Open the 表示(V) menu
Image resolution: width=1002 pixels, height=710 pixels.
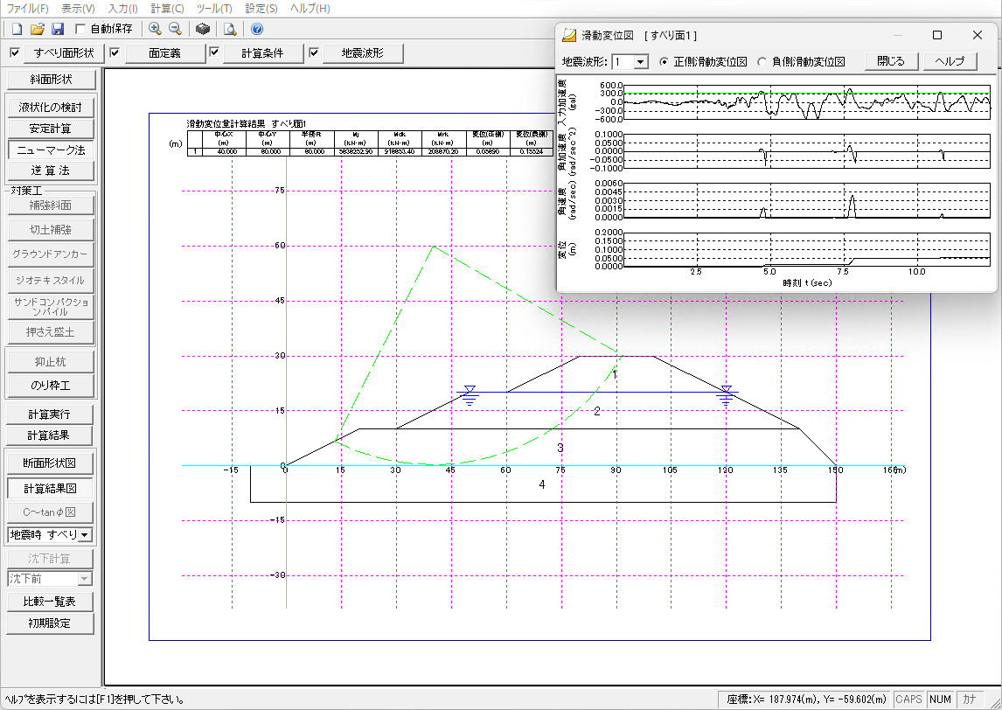[x=78, y=9]
